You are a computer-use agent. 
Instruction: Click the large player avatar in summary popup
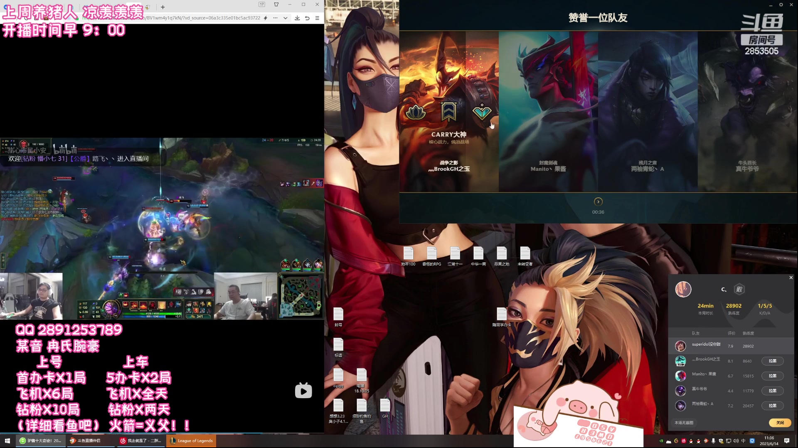683,289
